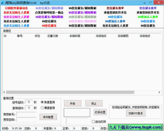Click the horizontal scrollbar thumb

click(70, 92)
